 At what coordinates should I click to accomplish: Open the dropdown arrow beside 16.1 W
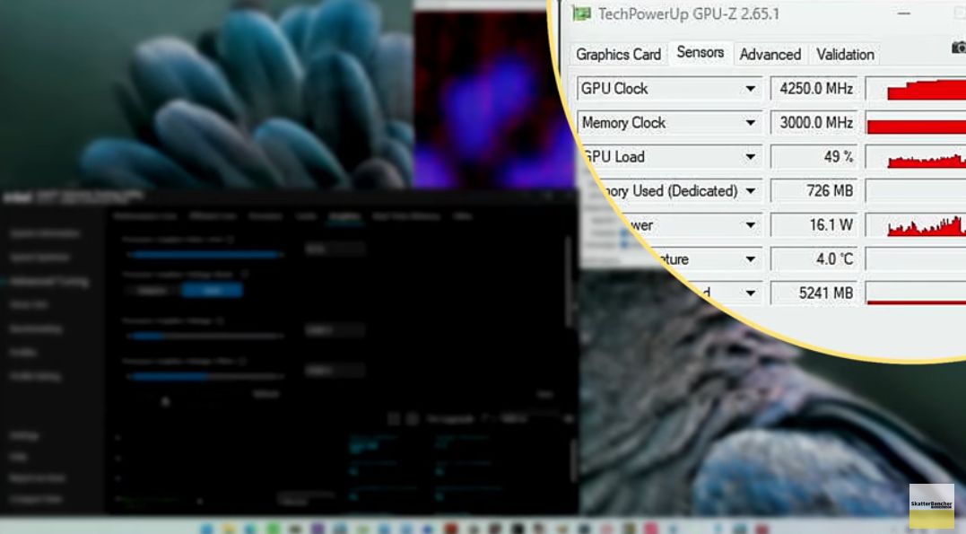751,225
